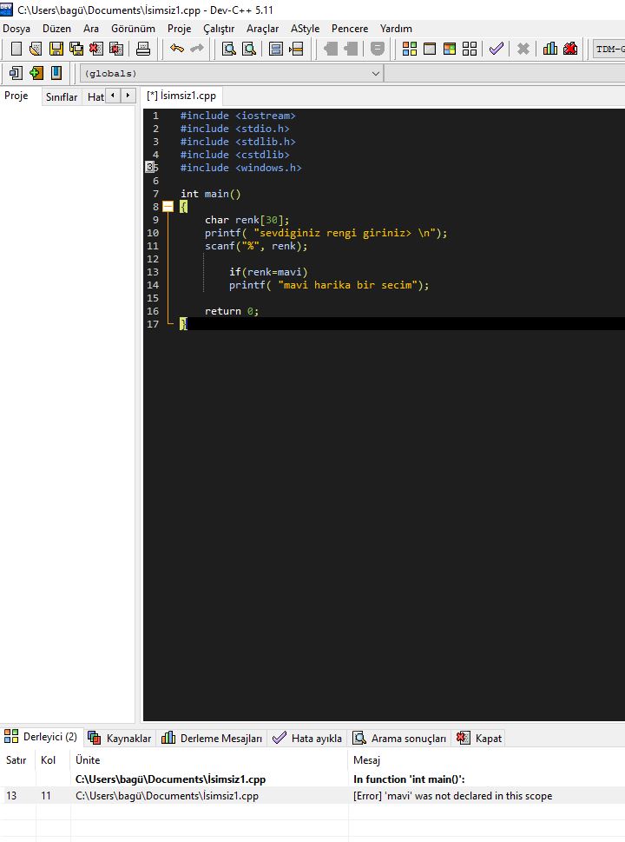This screenshot has height=842, width=625.
Task: Click Kapat to close the bottom panel
Action: tap(479, 739)
